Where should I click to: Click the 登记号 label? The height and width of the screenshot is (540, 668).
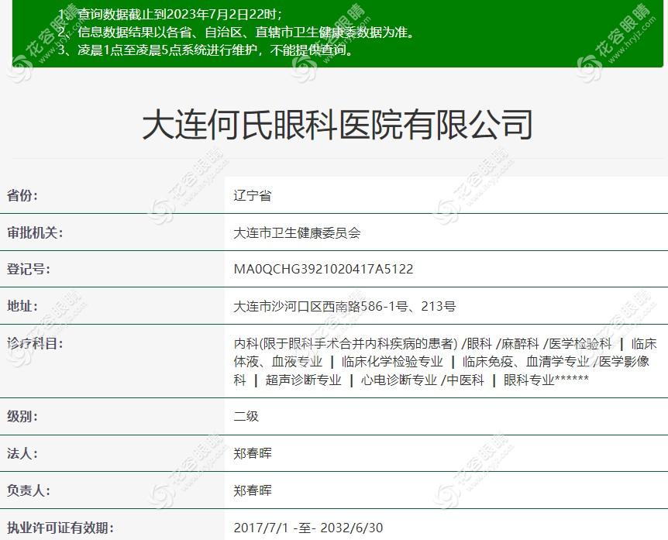coord(28,269)
